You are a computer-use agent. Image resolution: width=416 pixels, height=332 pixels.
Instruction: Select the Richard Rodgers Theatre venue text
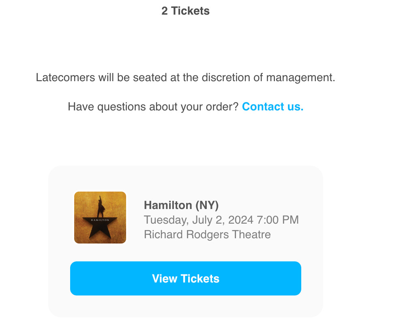point(207,234)
